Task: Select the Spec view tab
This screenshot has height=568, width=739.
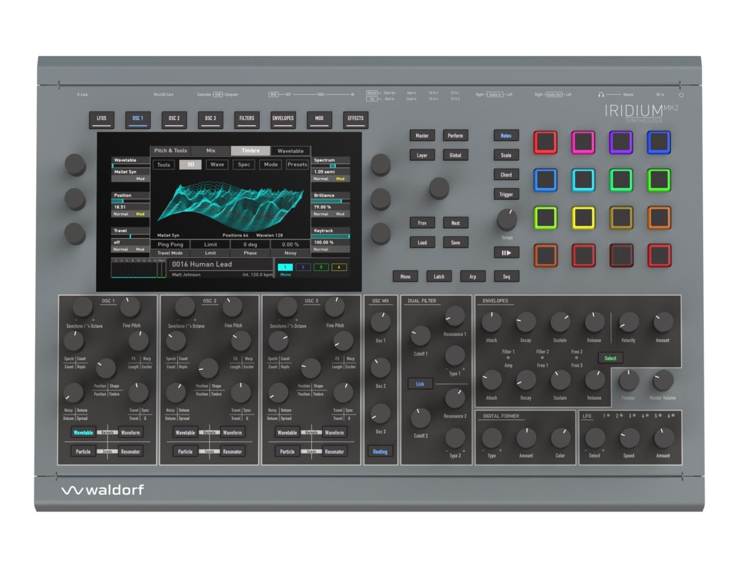Action: click(244, 165)
